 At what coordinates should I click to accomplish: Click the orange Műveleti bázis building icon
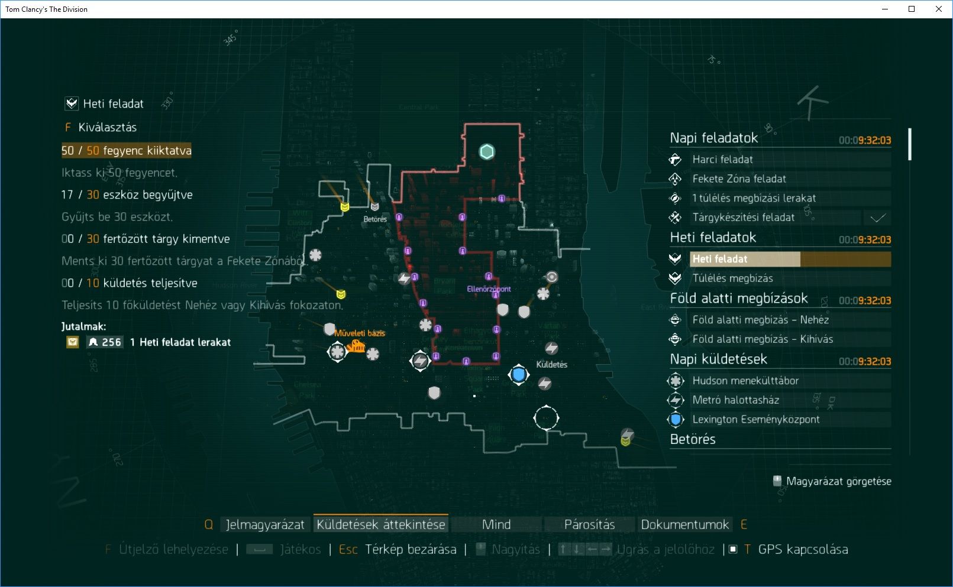355,346
